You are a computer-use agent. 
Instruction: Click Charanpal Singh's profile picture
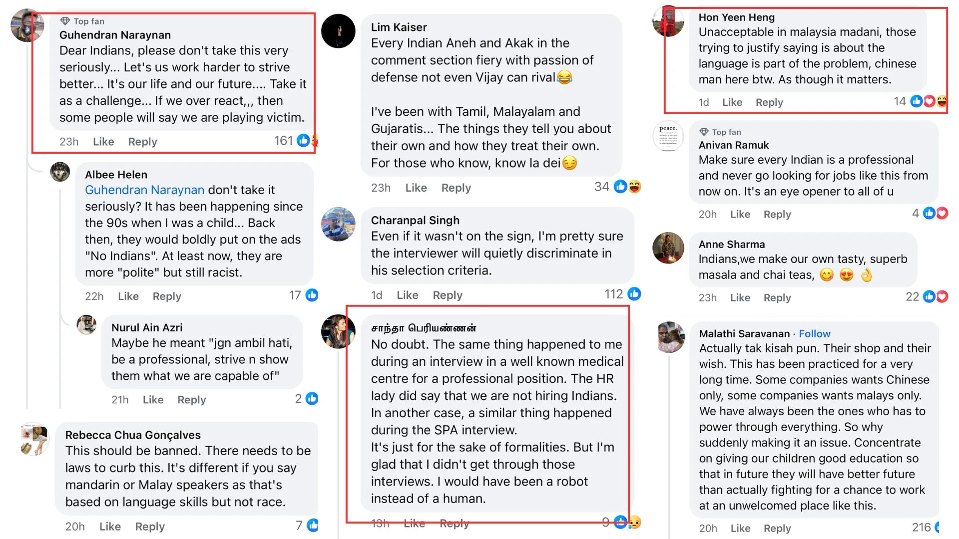point(338,224)
